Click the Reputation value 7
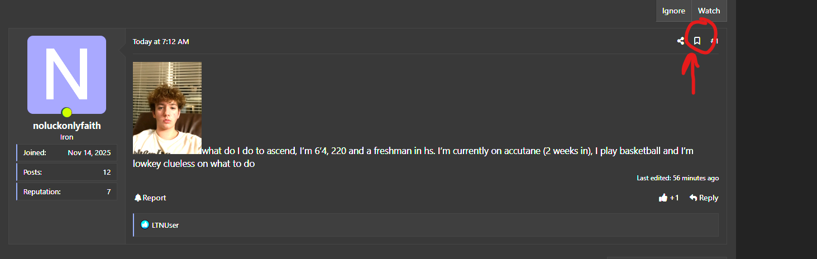 (x=108, y=191)
